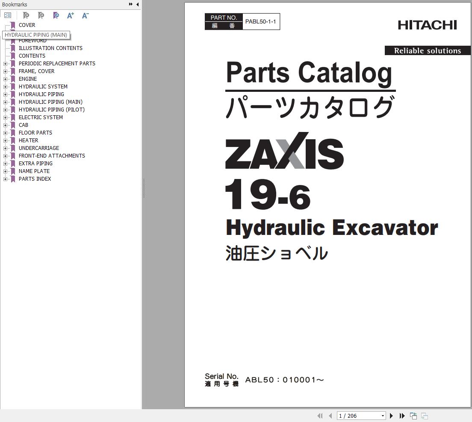Click the bookmark icon beside HEATER
Viewport: 472px width, 422px height.
[x=13, y=141]
